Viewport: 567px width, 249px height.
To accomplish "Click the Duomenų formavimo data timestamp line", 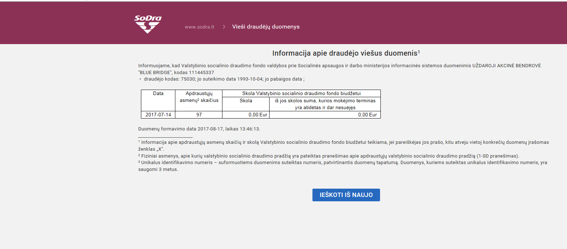I will pyautogui.click(x=199, y=129).
